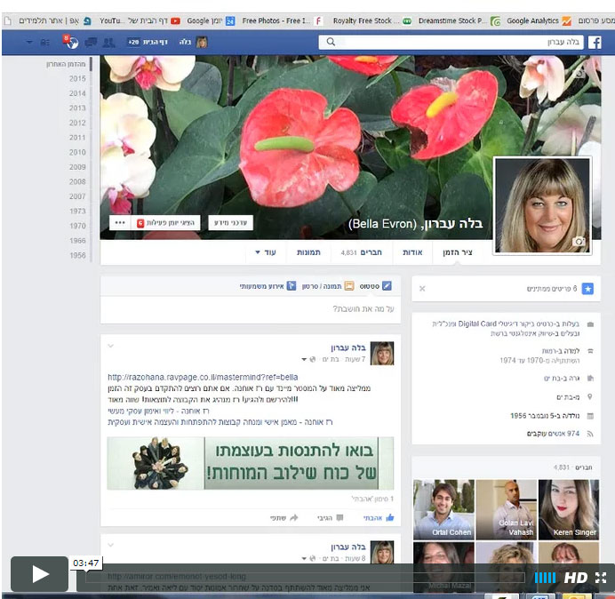Open friend thumbnail Ortal Cohen
The image size is (615, 599).
point(443,509)
